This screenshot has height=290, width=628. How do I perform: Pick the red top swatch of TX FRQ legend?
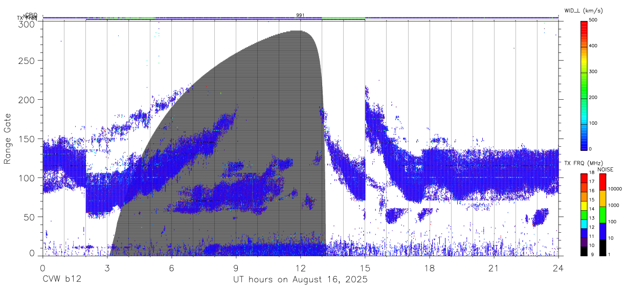click(584, 178)
